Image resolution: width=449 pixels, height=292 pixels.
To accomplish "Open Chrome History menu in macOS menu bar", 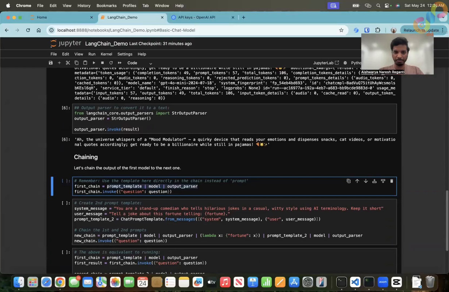I will tap(84, 5).
